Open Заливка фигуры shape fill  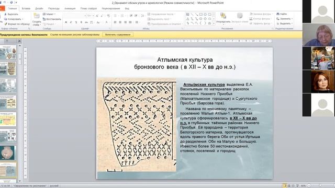click(261, 14)
